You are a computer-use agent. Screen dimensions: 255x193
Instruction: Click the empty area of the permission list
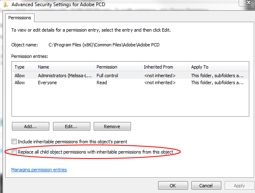coord(130,101)
